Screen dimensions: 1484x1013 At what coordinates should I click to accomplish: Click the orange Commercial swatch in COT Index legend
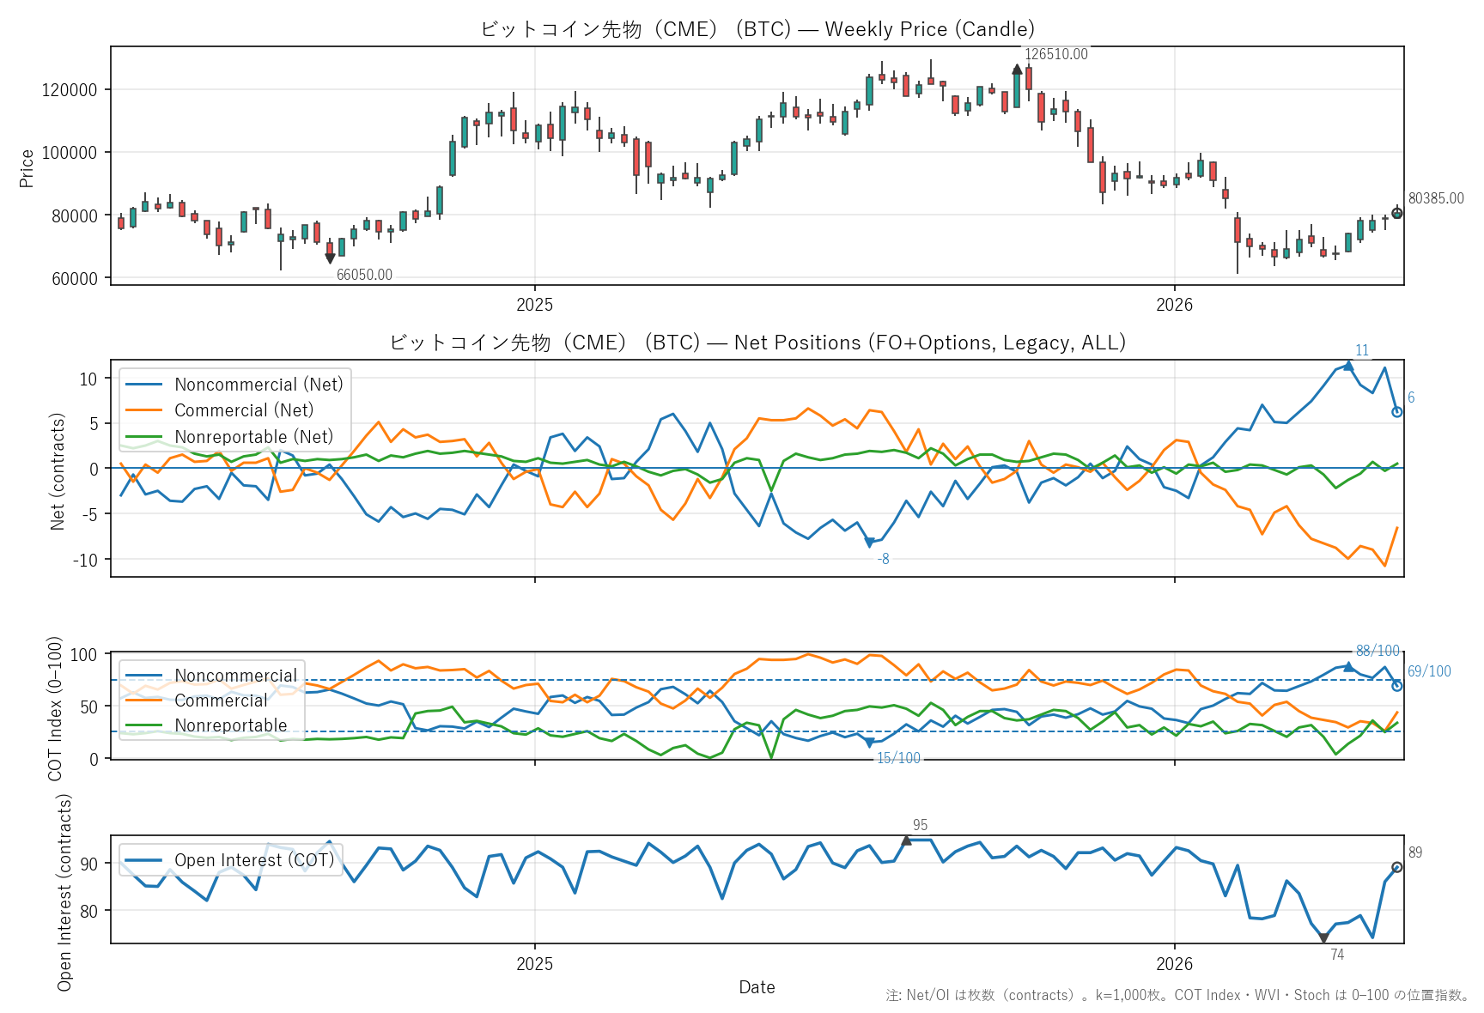coord(143,701)
